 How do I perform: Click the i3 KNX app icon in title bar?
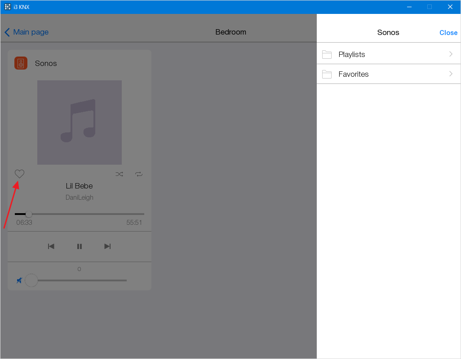[x=8, y=7]
